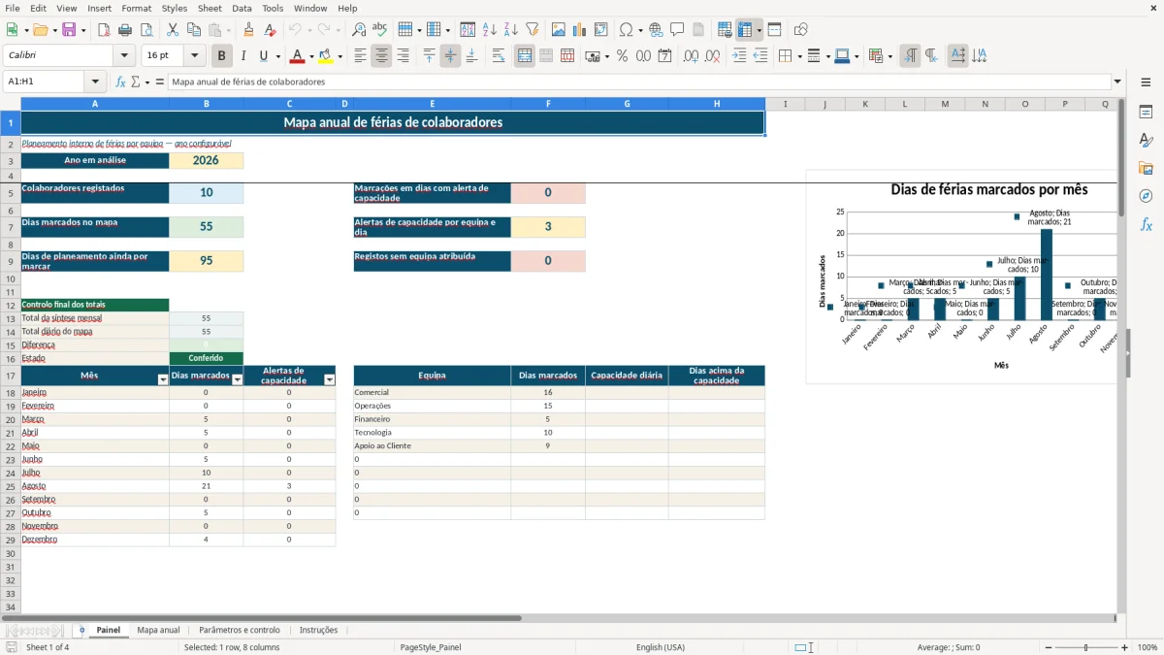The image size is (1164, 655).
Task: Click the AutoFilter funnel icon
Action: click(532, 30)
